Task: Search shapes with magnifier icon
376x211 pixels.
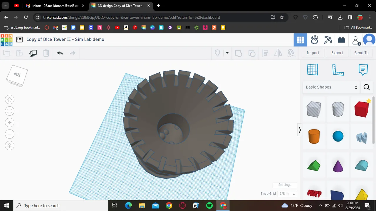Action: pos(367,87)
